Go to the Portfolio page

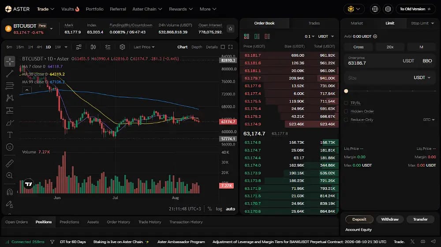(94, 9)
